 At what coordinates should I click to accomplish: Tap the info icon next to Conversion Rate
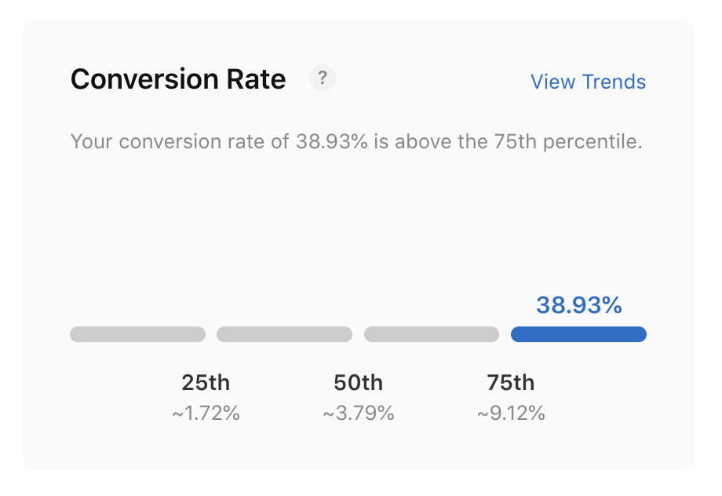click(x=322, y=78)
